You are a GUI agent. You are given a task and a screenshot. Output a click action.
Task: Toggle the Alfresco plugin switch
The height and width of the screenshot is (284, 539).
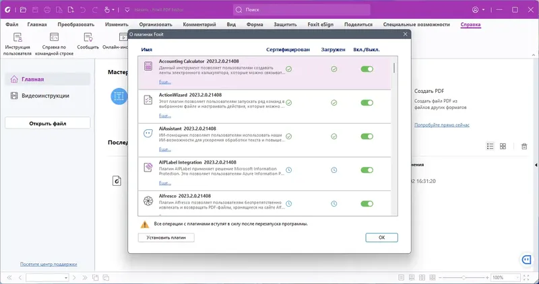point(367,204)
